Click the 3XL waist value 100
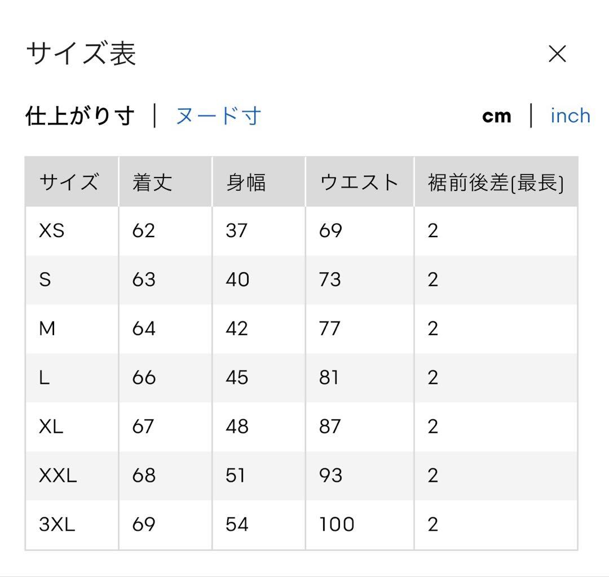This screenshot has height=577, width=609. (336, 524)
